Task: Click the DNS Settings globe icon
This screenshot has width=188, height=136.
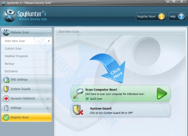Action: pos(6,80)
